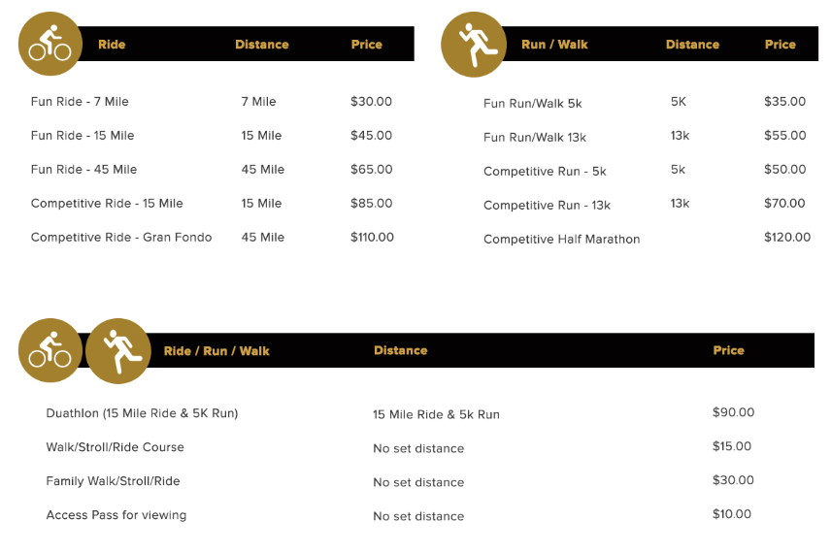The width and height of the screenshot is (831, 552).
Task: Select the Ride column header
Action: 112,45
